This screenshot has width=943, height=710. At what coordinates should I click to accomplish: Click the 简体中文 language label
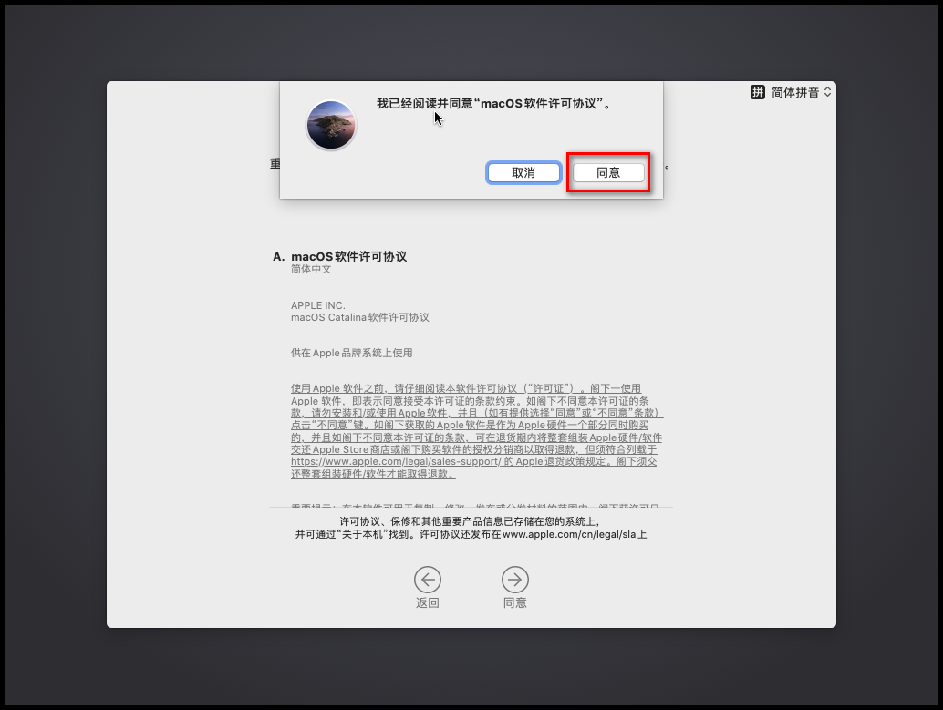[x=311, y=270]
